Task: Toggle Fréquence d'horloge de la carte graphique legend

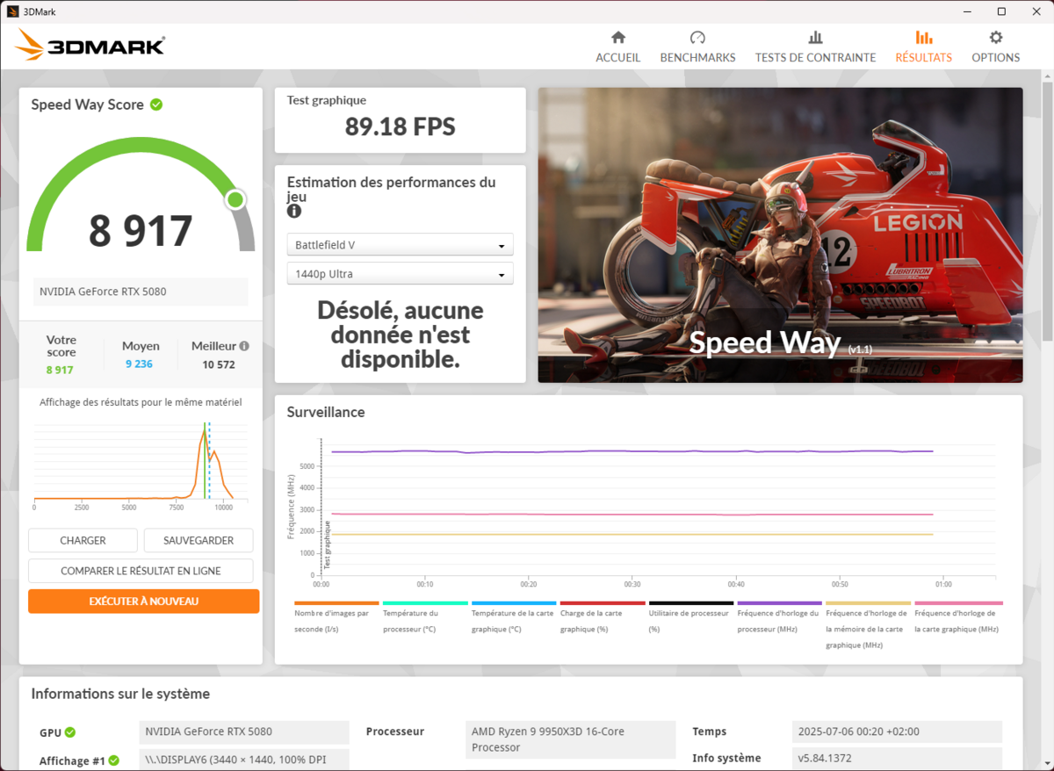Action: click(958, 617)
